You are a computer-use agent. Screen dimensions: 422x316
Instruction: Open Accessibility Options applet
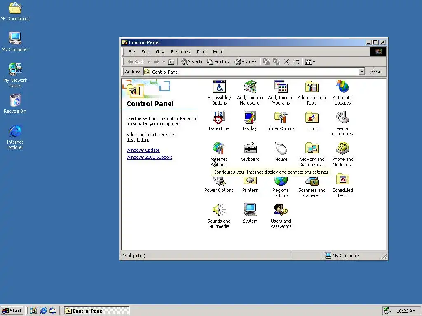click(219, 93)
